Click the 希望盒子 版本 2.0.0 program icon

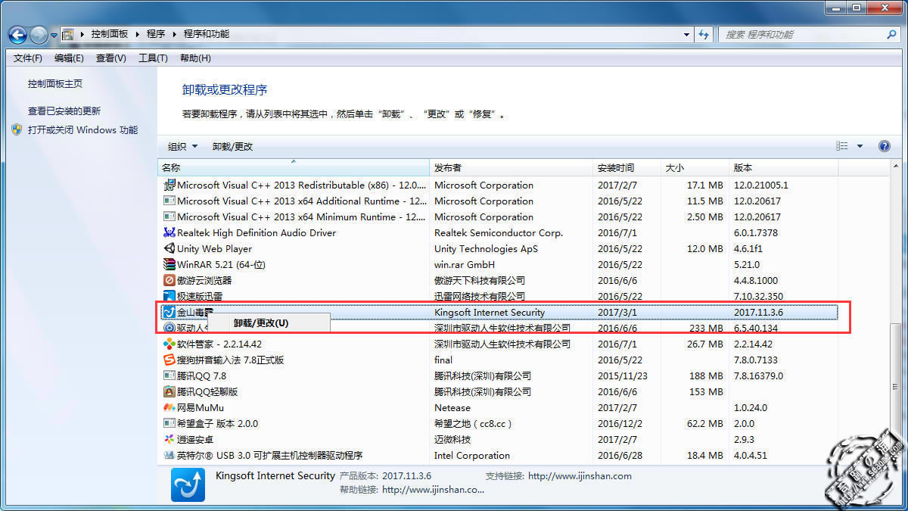click(x=169, y=423)
